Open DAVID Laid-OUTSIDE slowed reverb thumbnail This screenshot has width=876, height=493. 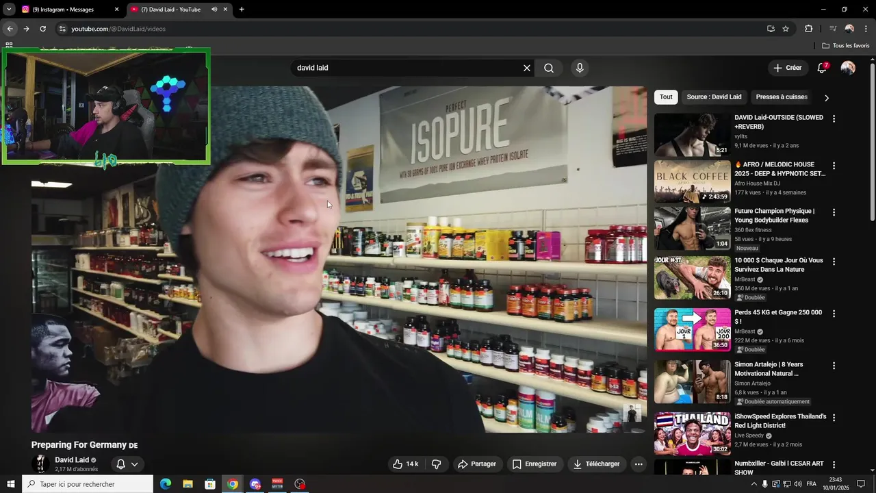692,135
